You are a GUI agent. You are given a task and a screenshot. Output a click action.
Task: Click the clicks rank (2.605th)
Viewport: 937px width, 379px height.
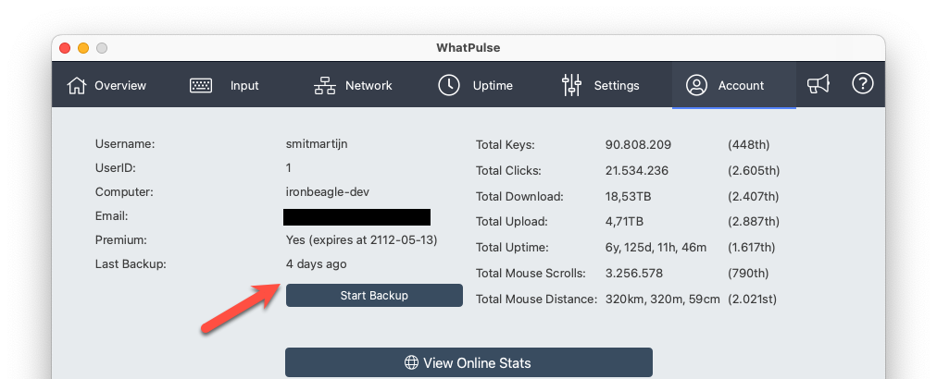pyautogui.click(x=754, y=171)
